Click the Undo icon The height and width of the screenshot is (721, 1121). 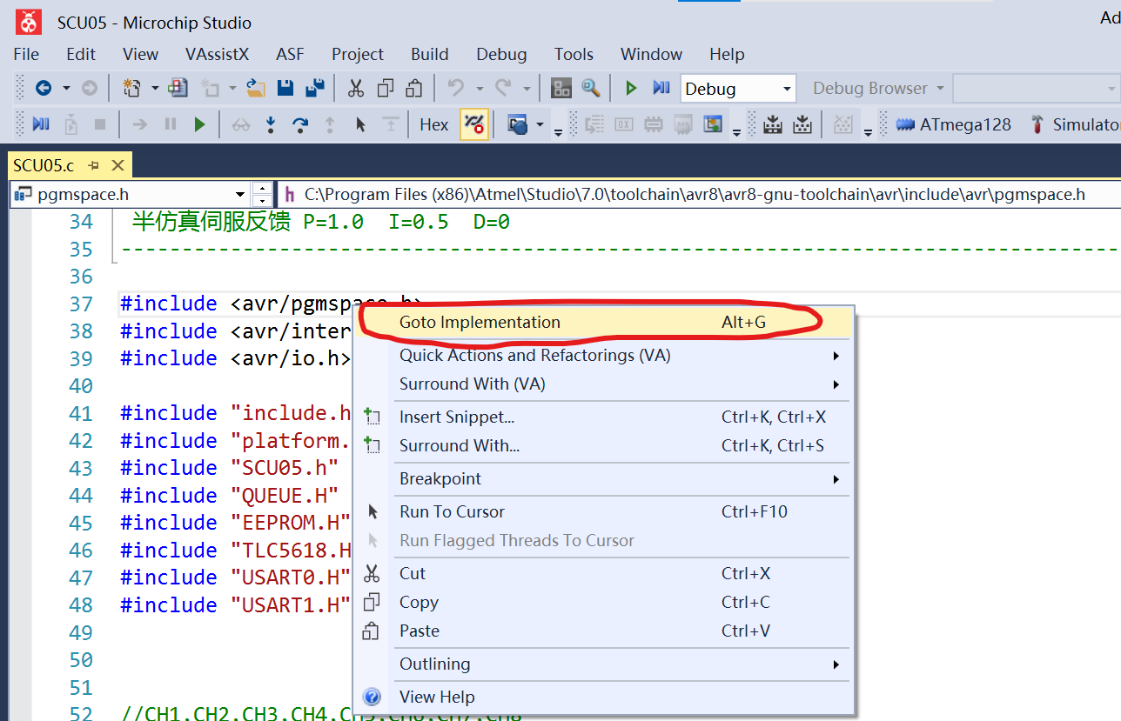[454, 88]
